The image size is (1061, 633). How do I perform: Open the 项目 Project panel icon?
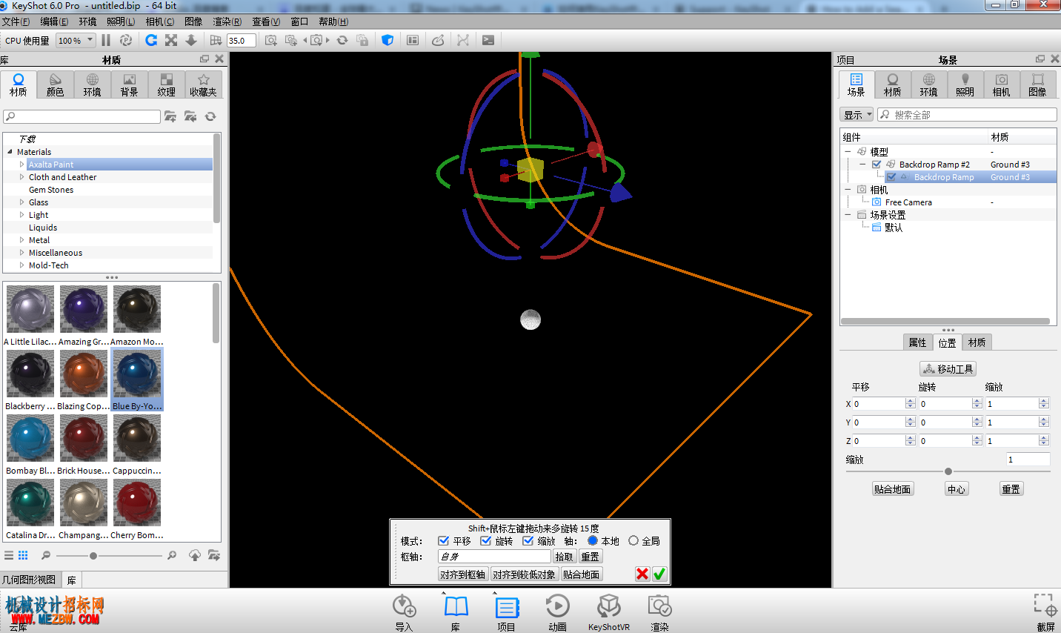(507, 612)
